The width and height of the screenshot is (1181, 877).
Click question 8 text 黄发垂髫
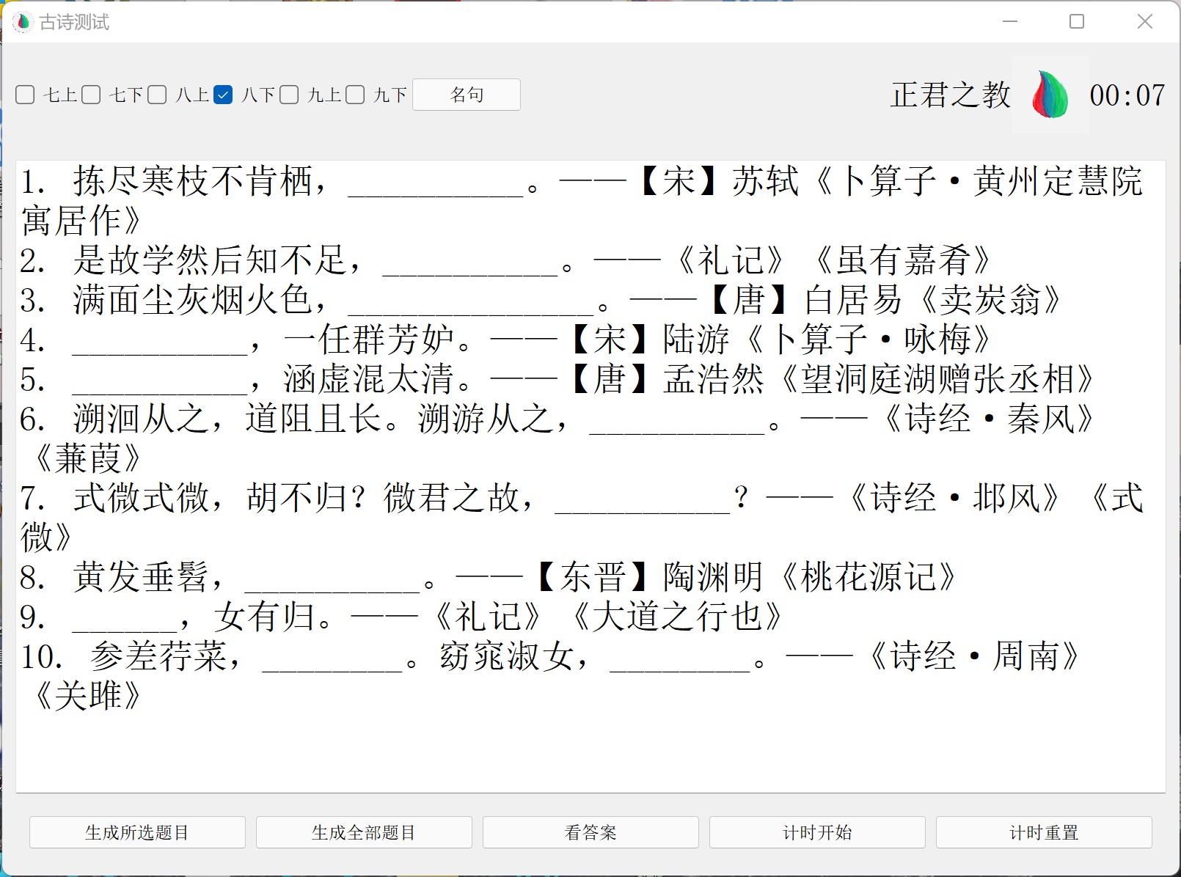click(x=141, y=577)
